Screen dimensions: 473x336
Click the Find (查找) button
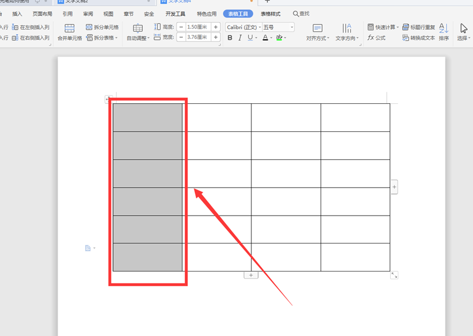click(301, 14)
